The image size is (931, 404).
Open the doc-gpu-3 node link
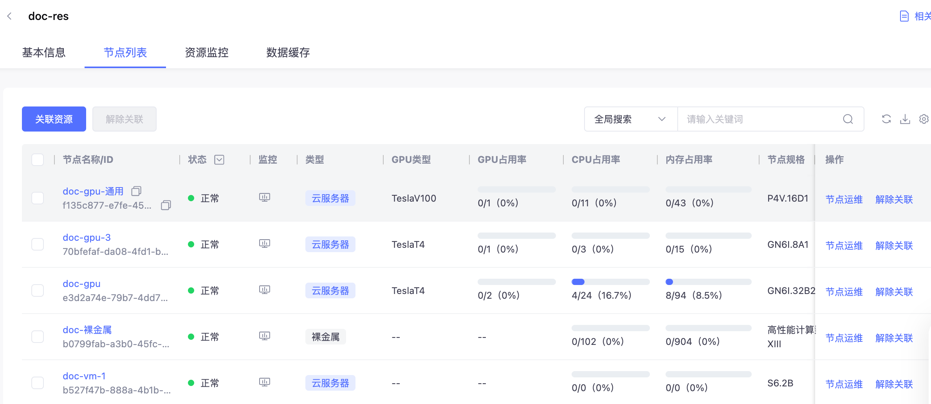[x=87, y=237]
